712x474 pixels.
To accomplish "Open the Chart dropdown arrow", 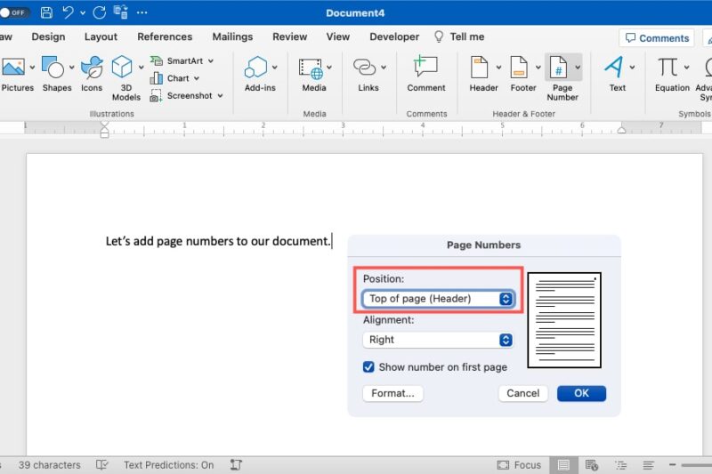I will [197, 78].
